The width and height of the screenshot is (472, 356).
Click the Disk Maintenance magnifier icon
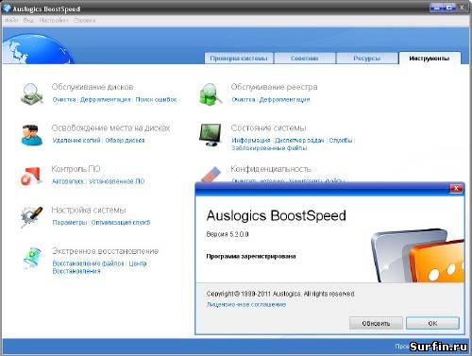click(31, 93)
